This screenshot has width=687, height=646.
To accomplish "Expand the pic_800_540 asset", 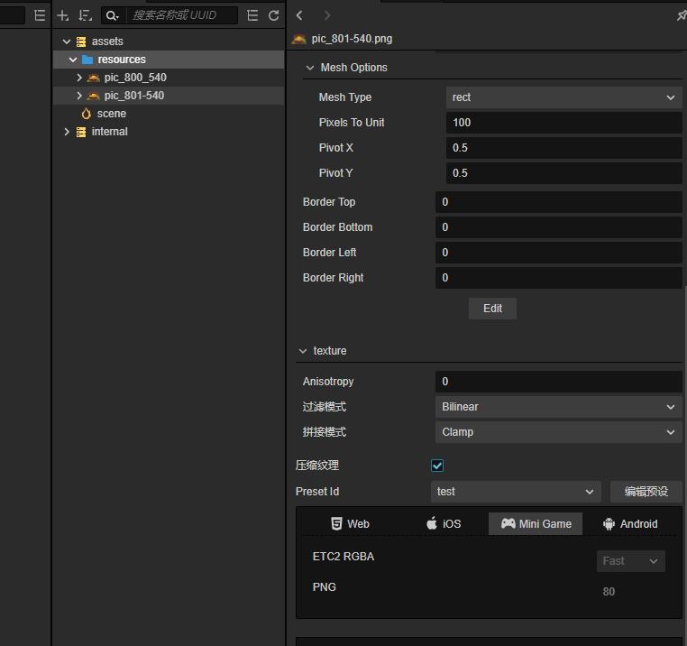I will 79,78.
